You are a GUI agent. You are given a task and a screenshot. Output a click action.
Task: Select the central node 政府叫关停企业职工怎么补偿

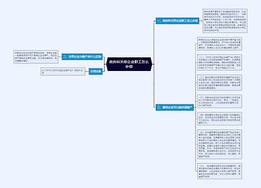(x=129, y=64)
